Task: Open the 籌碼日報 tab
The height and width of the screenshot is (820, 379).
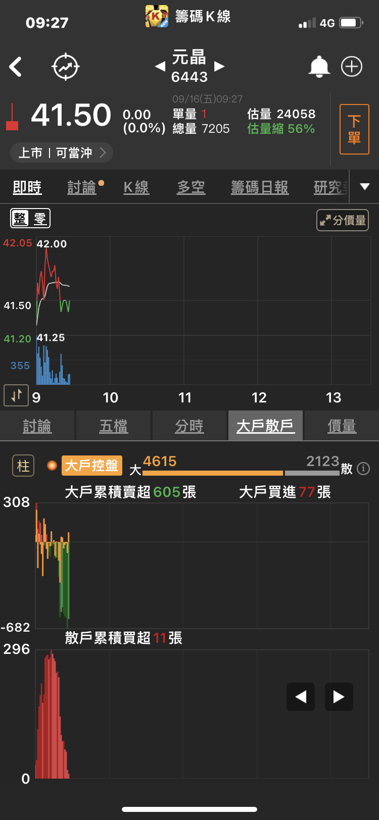Action: (260, 187)
